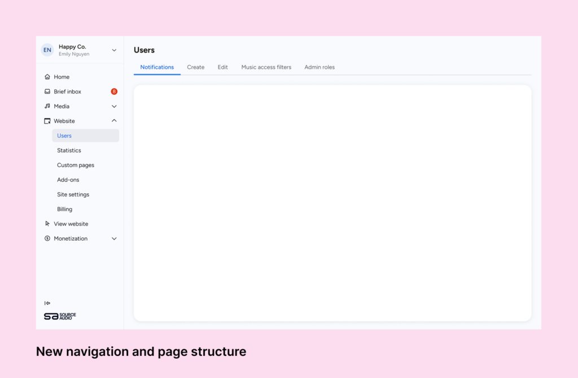Screen dimensions: 578x378
Task: Go to Site settings
Action: [73, 194]
